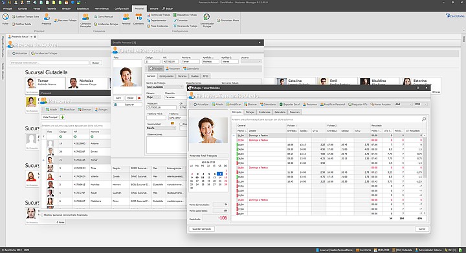
Task: Click Exportar Excel in Fichajes toolbar
Action: pyautogui.click(x=289, y=105)
